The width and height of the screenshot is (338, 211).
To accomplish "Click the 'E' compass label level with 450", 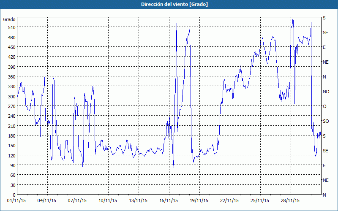I will pyautogui.click(x=324, y=47).
